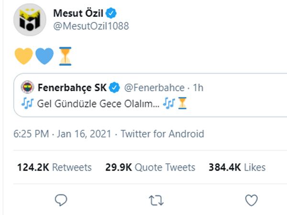Click the reply speech bubble icon

[x=60, y=200]
